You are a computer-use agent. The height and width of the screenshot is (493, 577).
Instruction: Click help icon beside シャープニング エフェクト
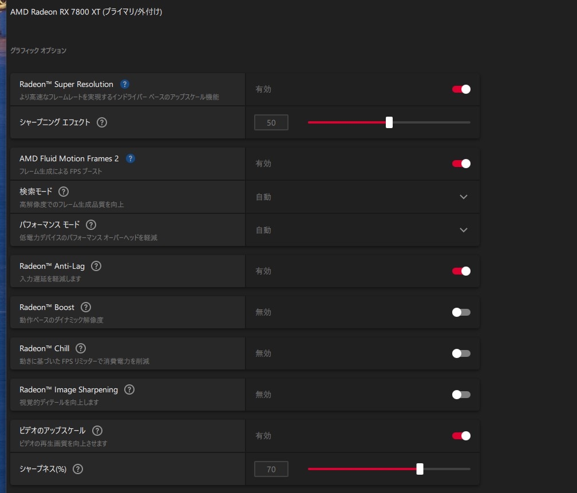pos(102,122)
